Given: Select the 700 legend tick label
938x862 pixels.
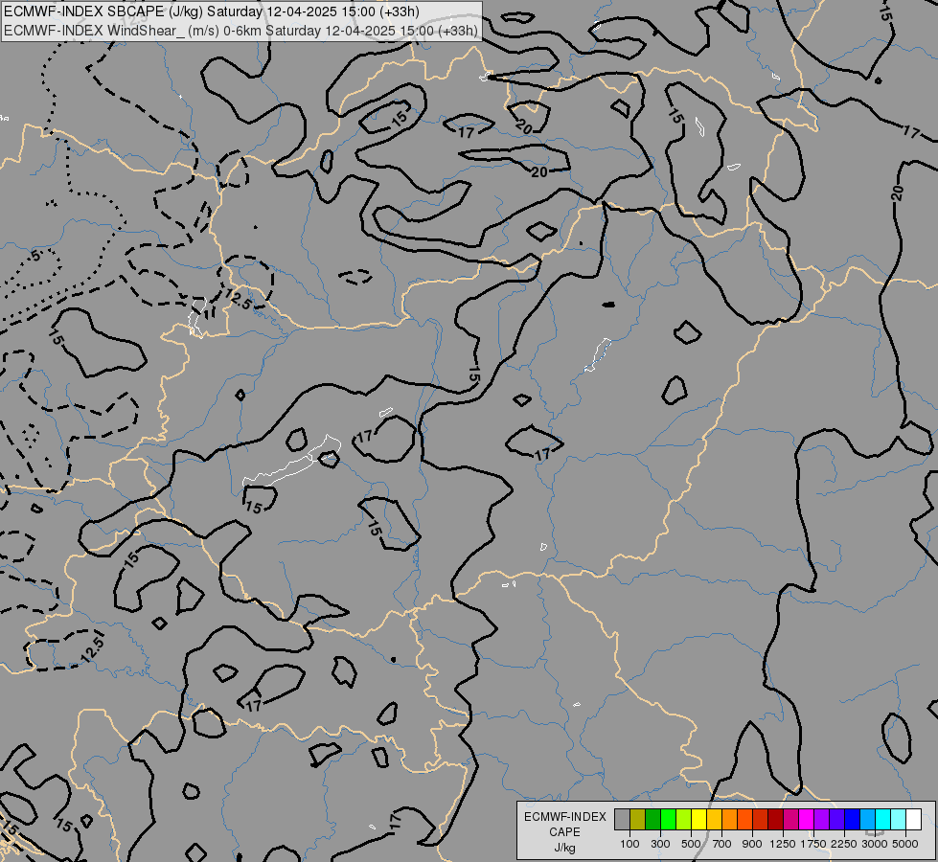Looking at the screenshot, I should [x=722, y=844].
